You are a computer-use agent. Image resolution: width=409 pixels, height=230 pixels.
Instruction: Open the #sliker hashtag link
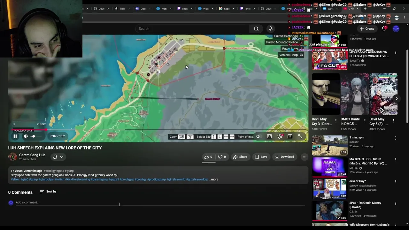(x=15, y=180)
